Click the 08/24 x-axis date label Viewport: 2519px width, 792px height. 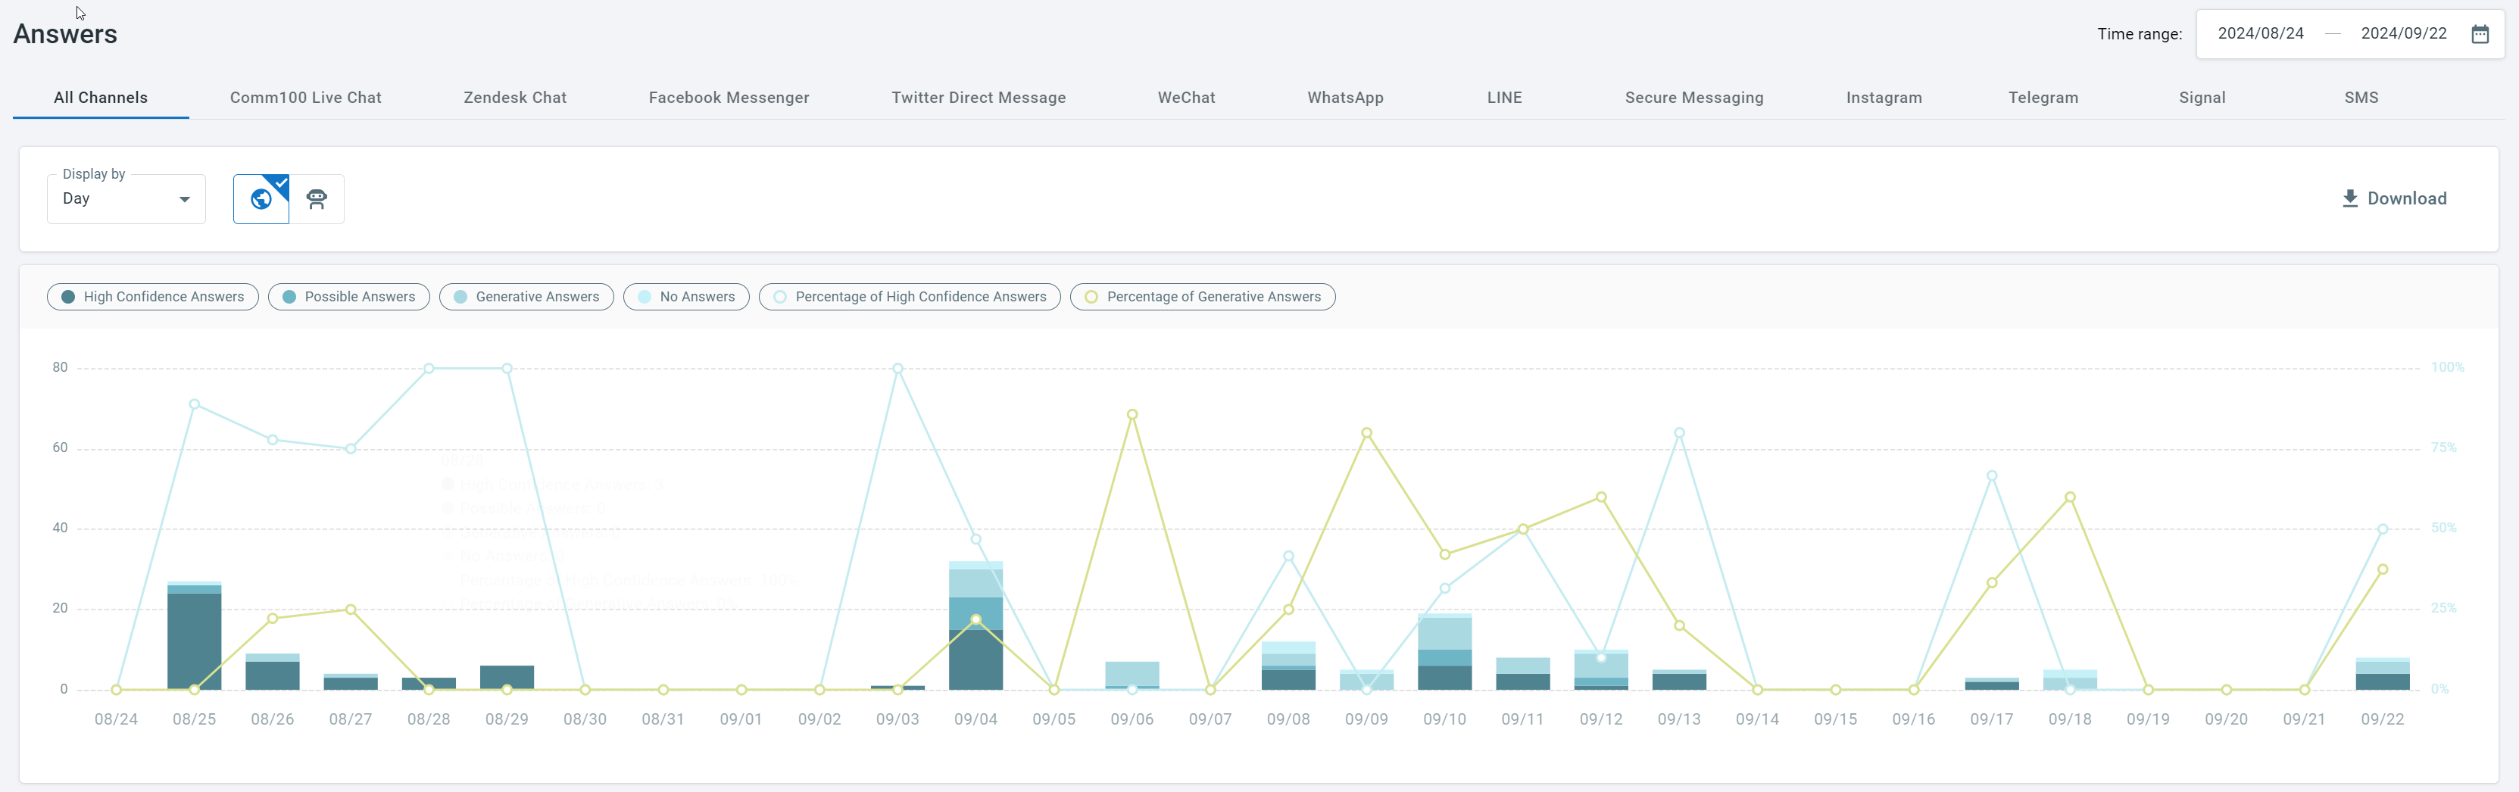coord(117,719)
